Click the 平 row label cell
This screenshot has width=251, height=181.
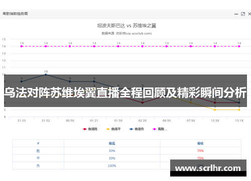coord(38,158)
